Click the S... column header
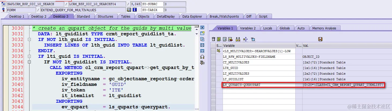 coord(219,45)
